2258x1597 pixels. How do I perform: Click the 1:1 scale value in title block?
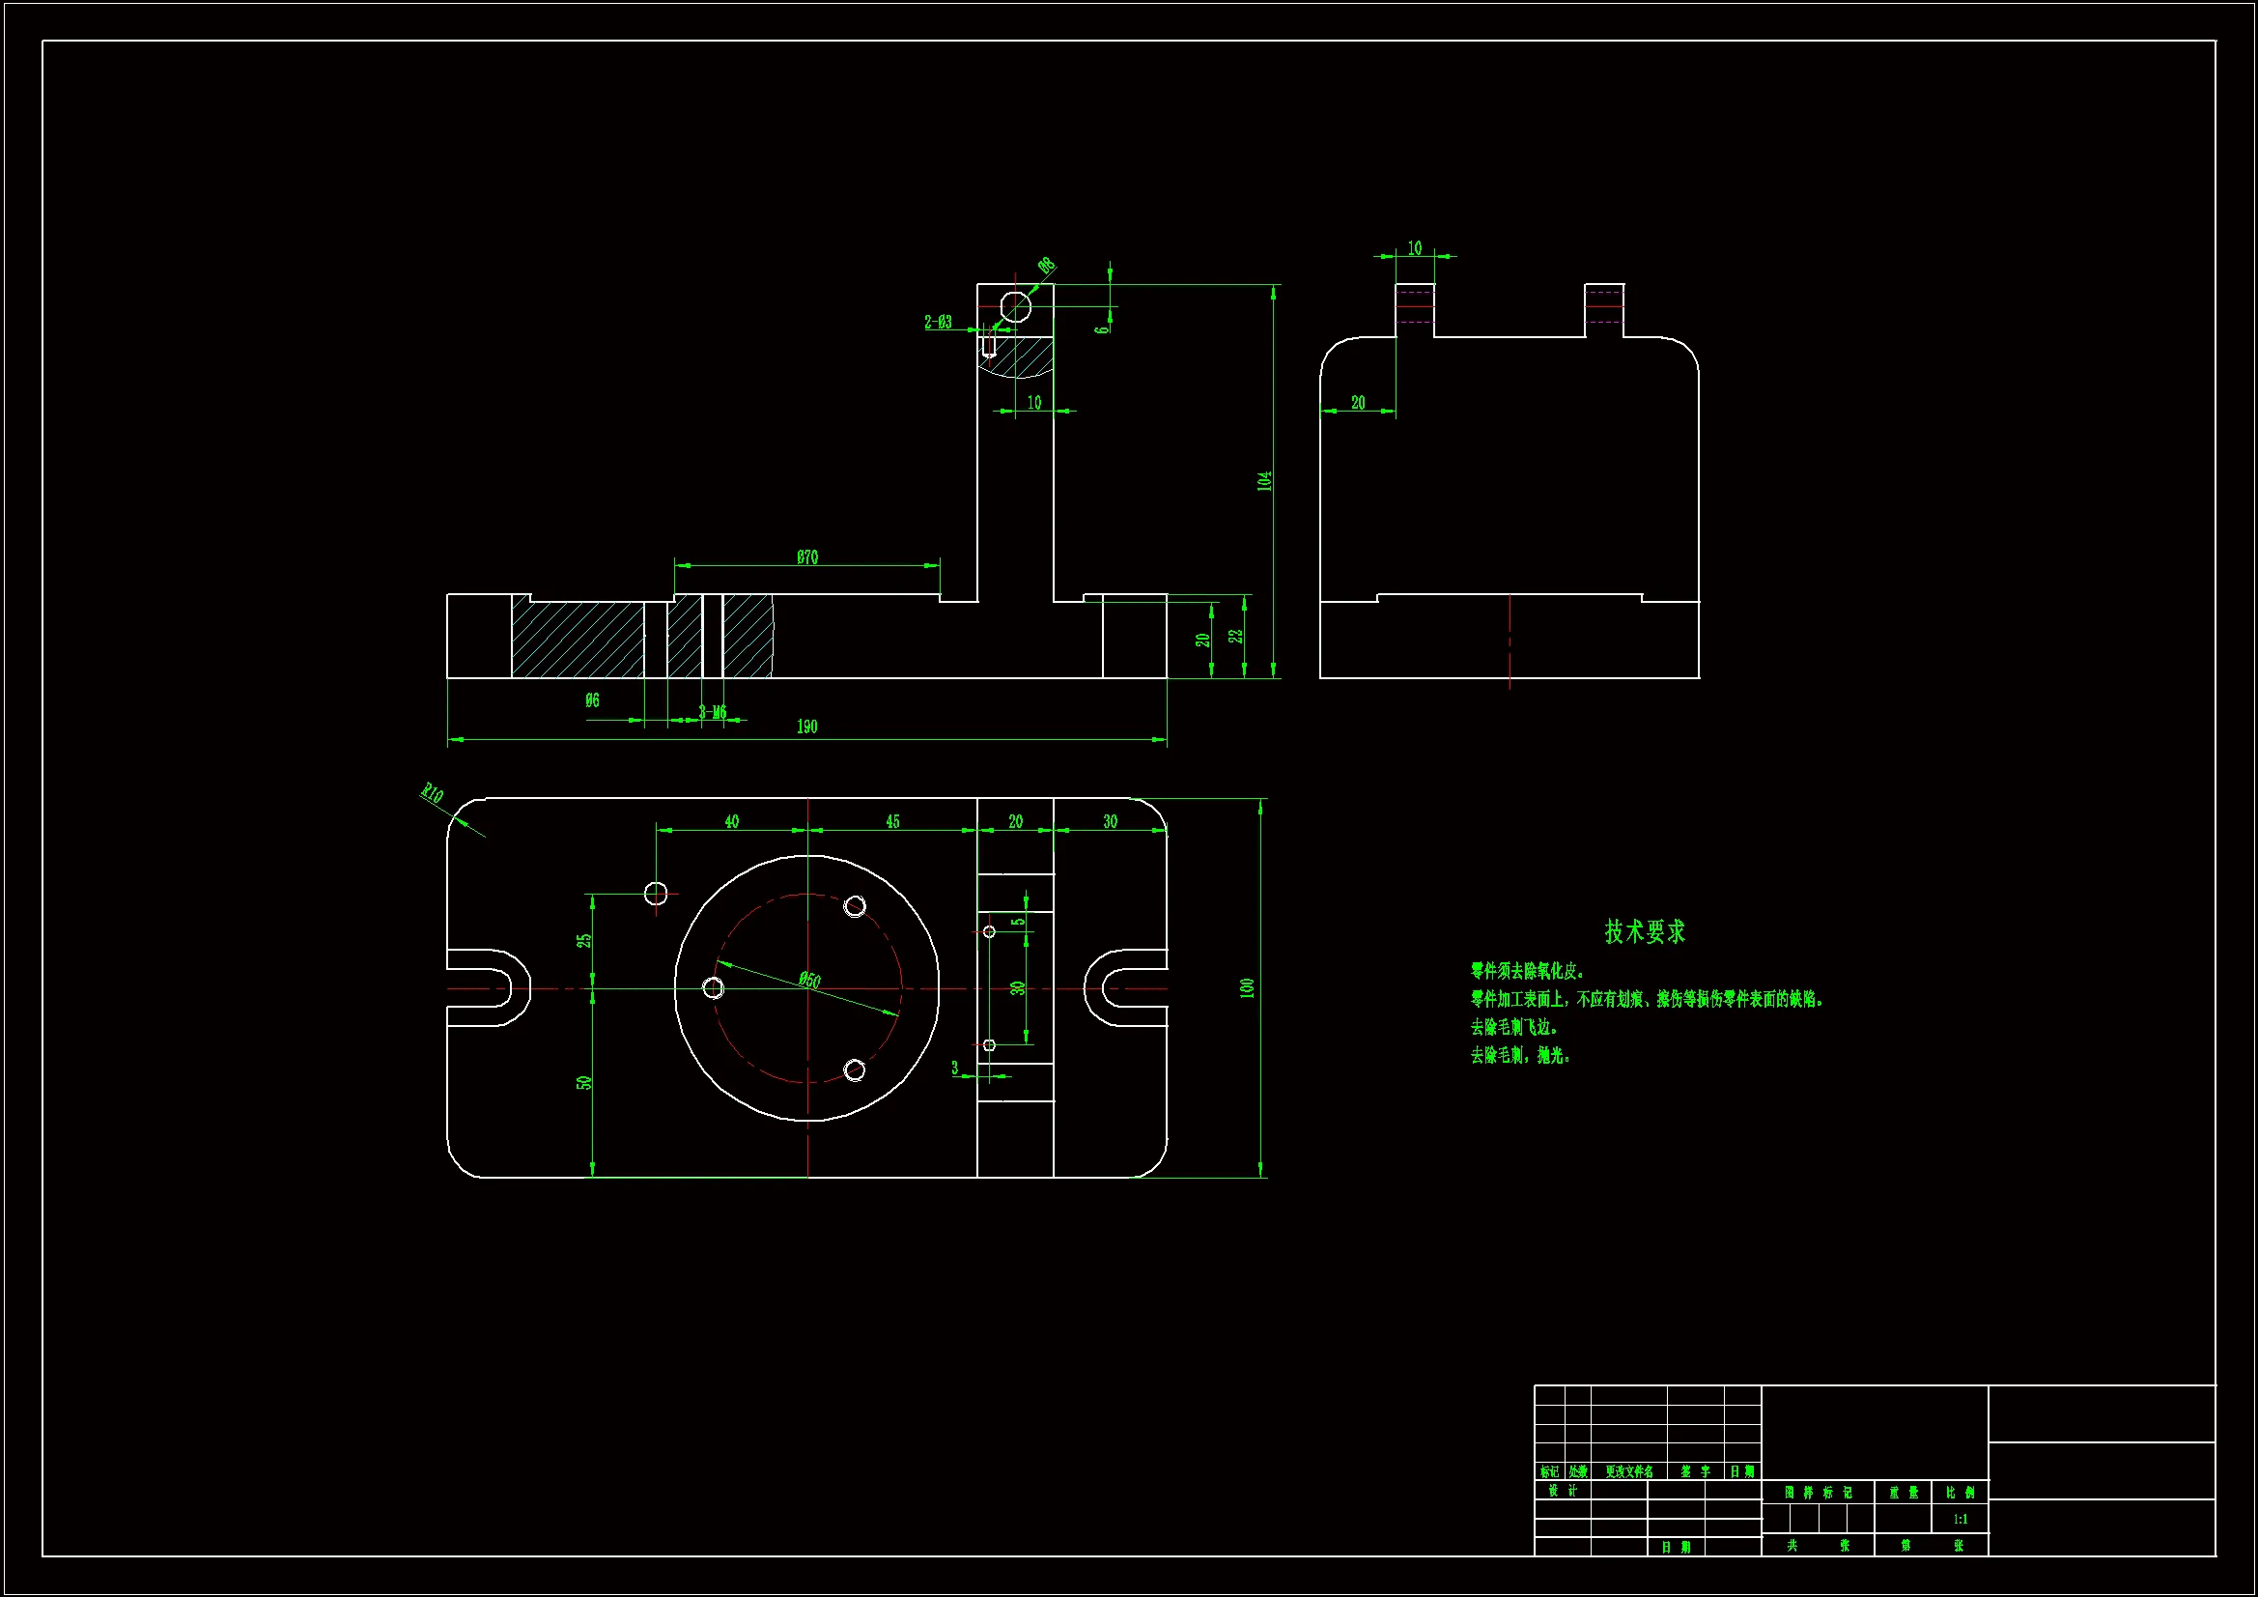[1960, 1520]
